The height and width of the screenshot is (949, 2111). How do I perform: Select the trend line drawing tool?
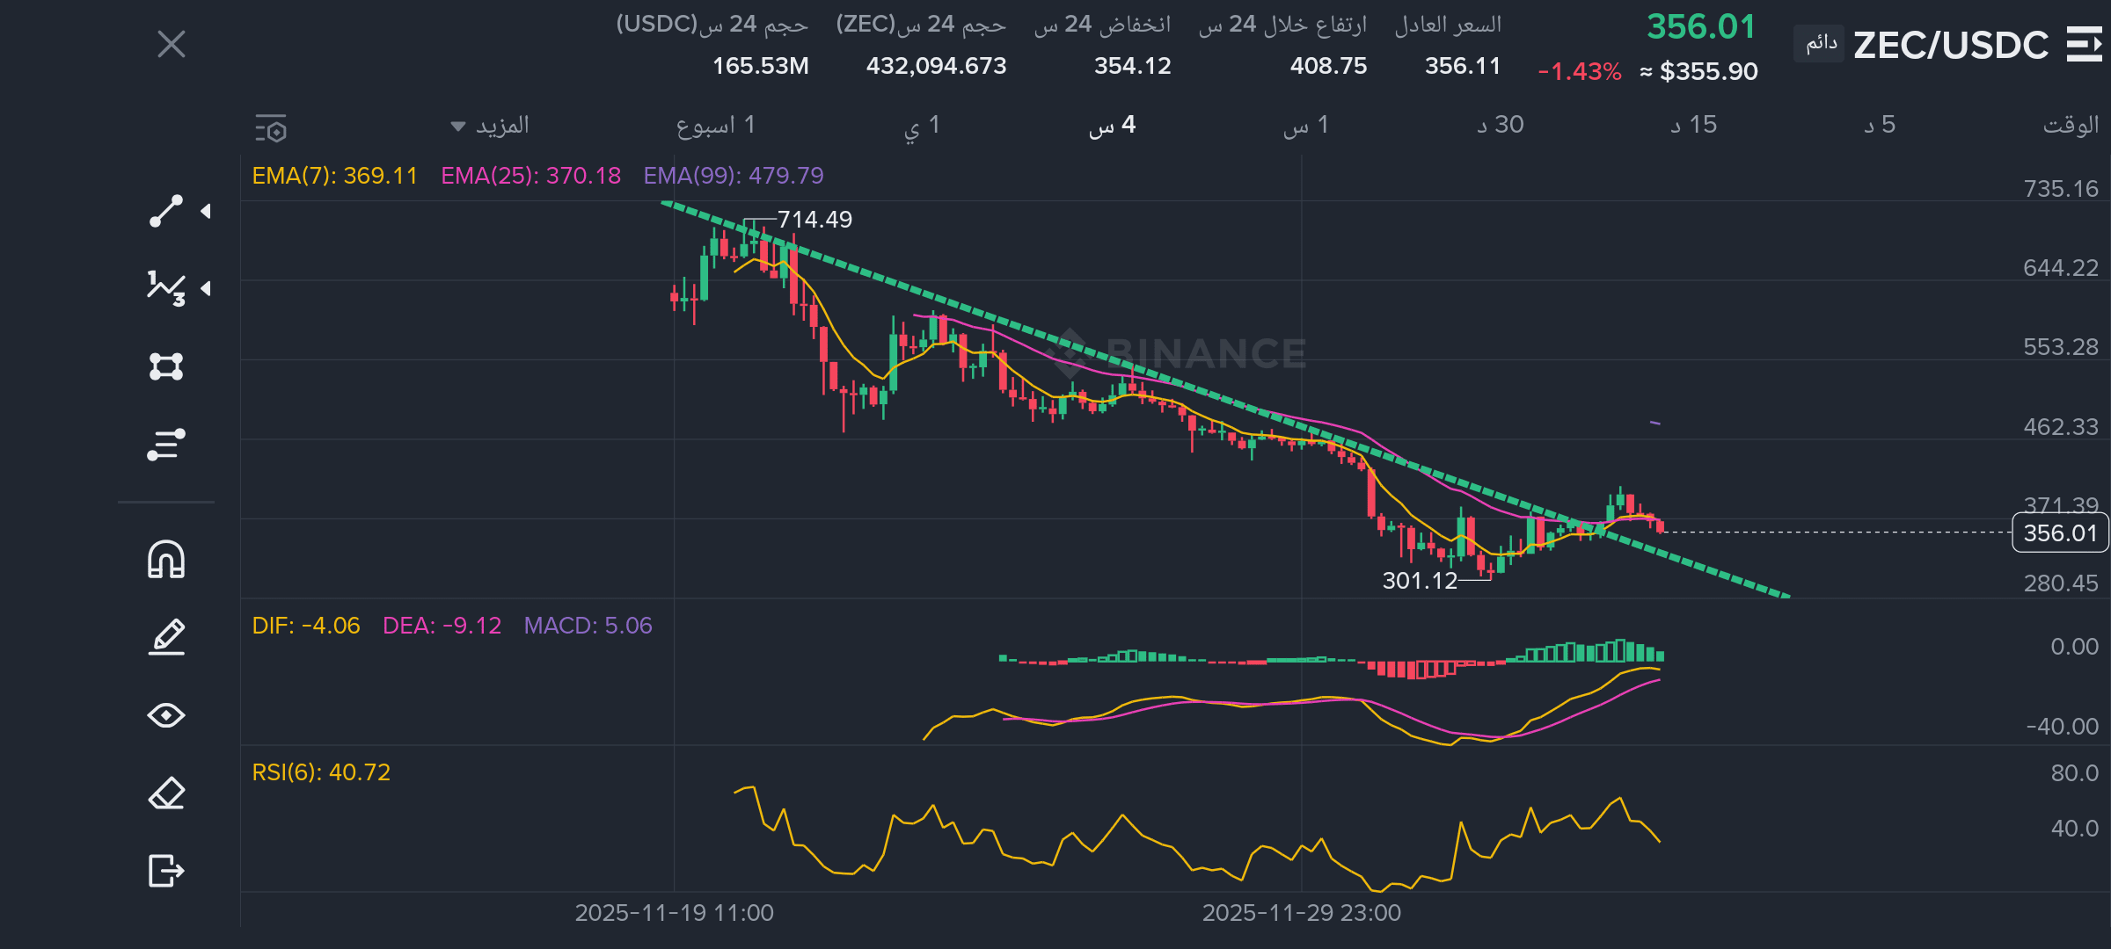coord(165,212)
